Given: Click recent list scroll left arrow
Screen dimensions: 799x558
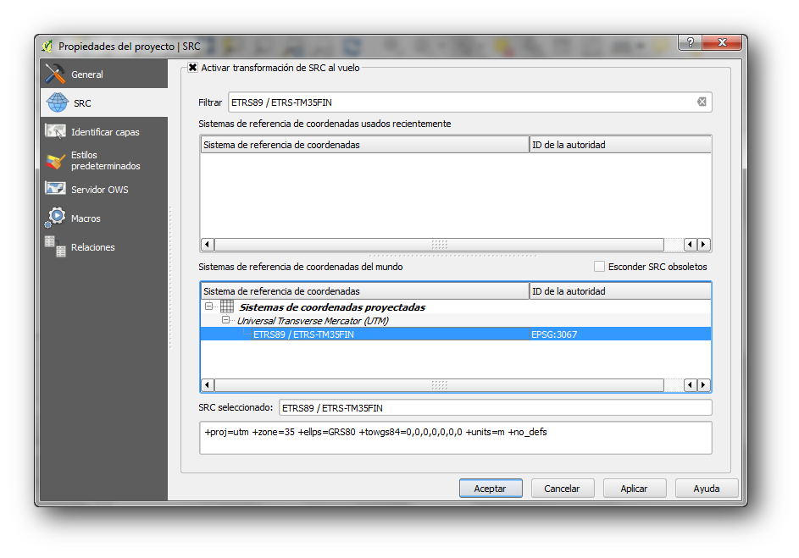Looking at the screenshot, I should pos(207,245).
